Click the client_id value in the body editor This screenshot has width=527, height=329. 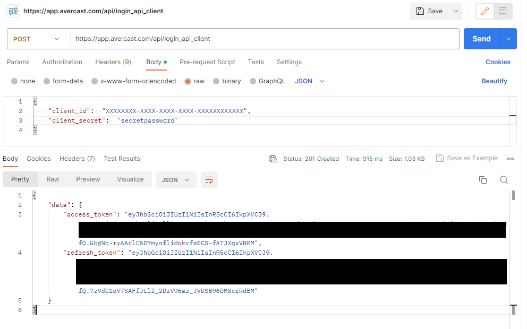point(175,111)
